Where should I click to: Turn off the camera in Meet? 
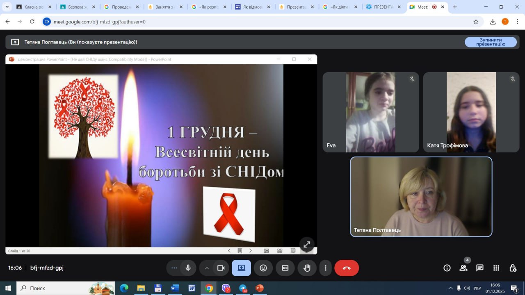tap(221, 268)
